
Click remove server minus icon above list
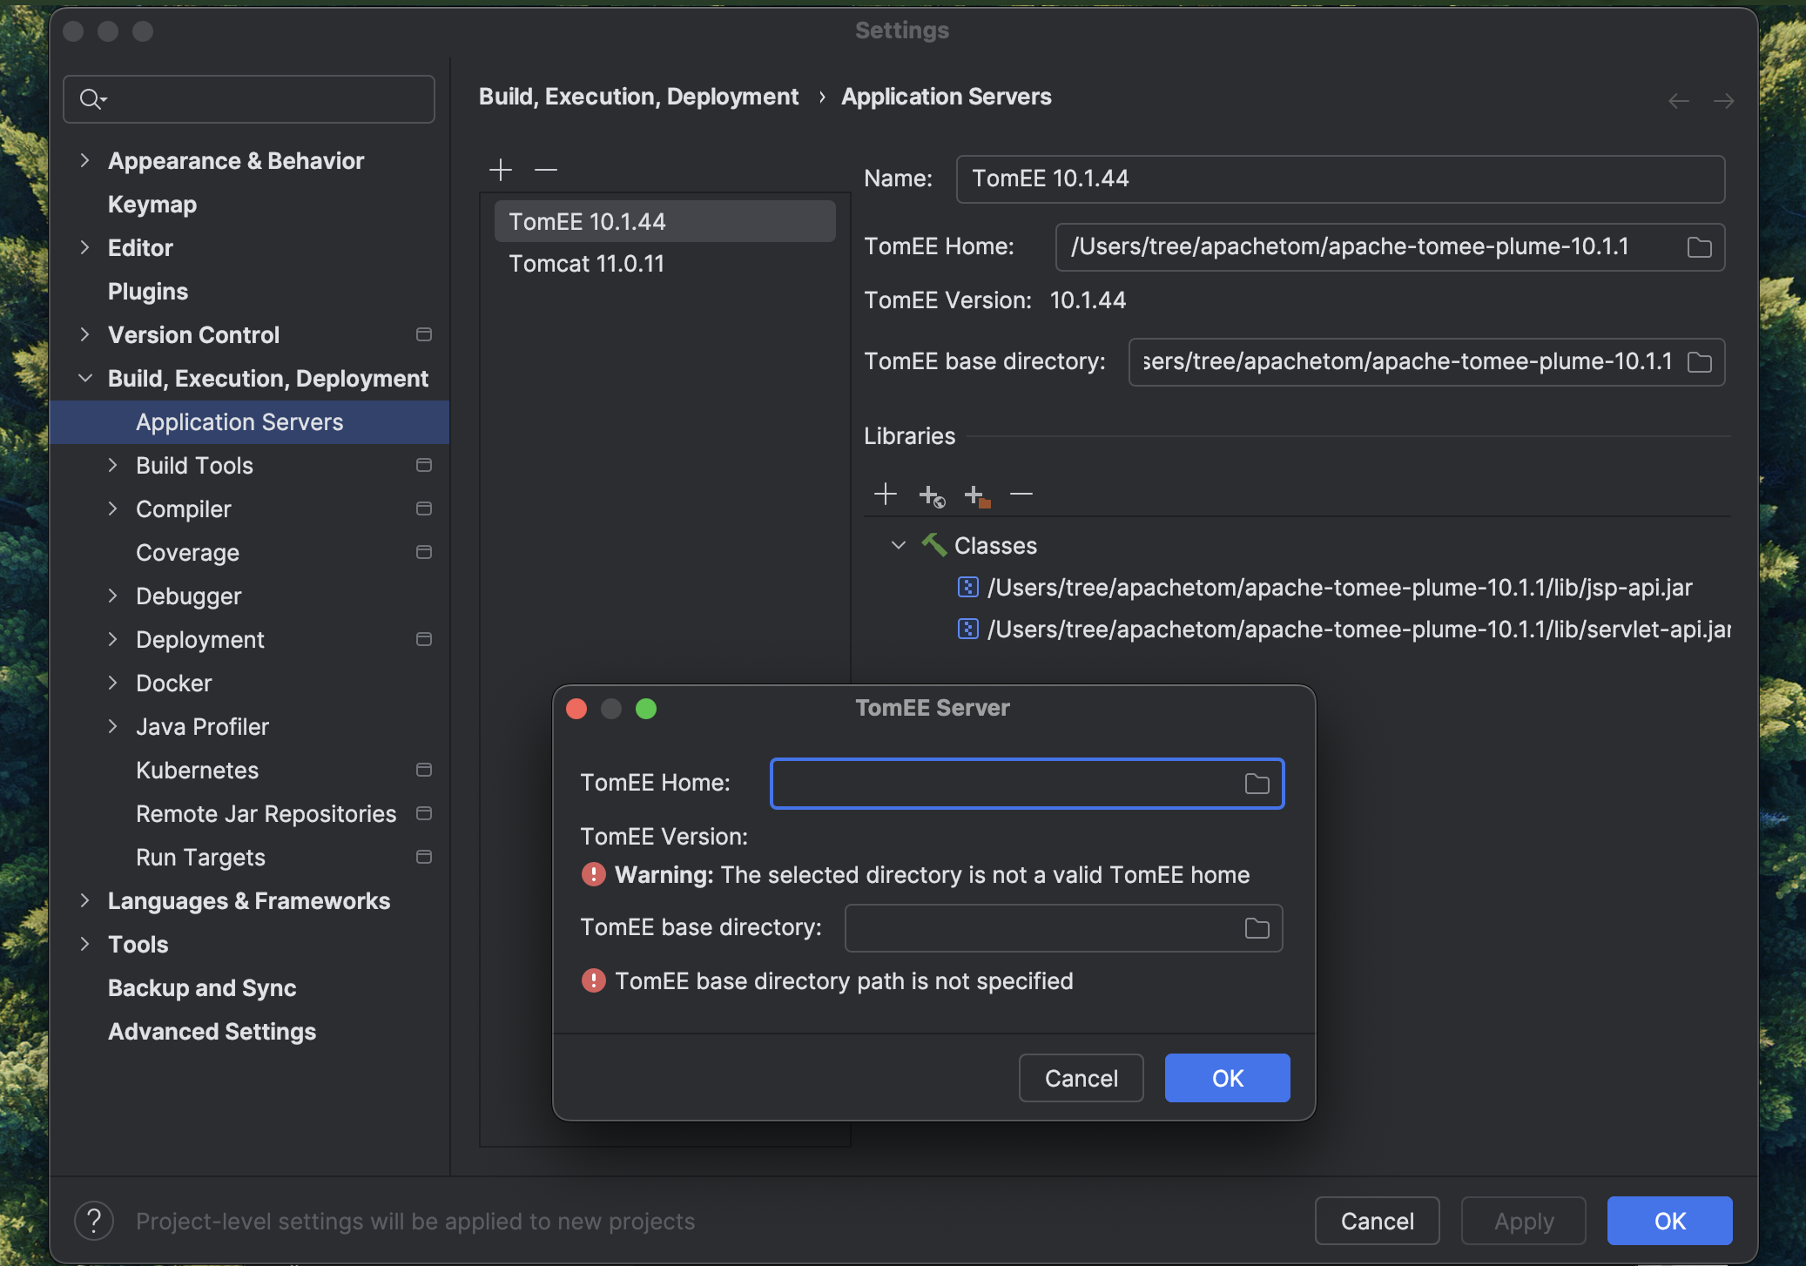click(546, 169)
